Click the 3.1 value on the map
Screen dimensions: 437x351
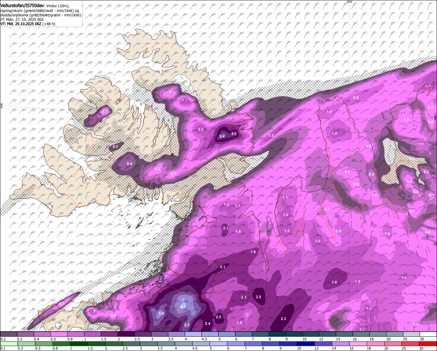[x=234, y=134]
